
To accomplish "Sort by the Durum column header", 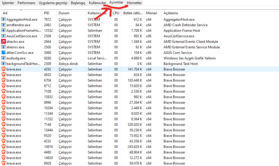I will [x=71, y=13].
